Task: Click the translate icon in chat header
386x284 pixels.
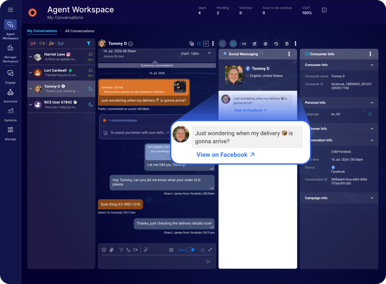Action: tap(191, 43)
